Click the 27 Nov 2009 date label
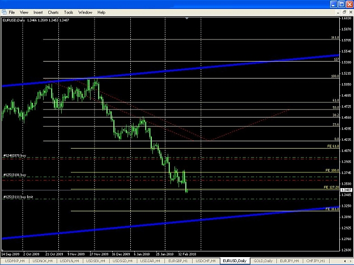The height and width of the screenshot is (265, 354). pyautogui.click(x=99, y=254)
